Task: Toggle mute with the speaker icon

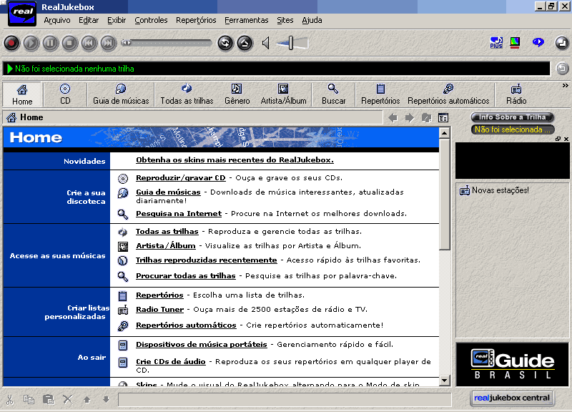Action: coord(266,44)
